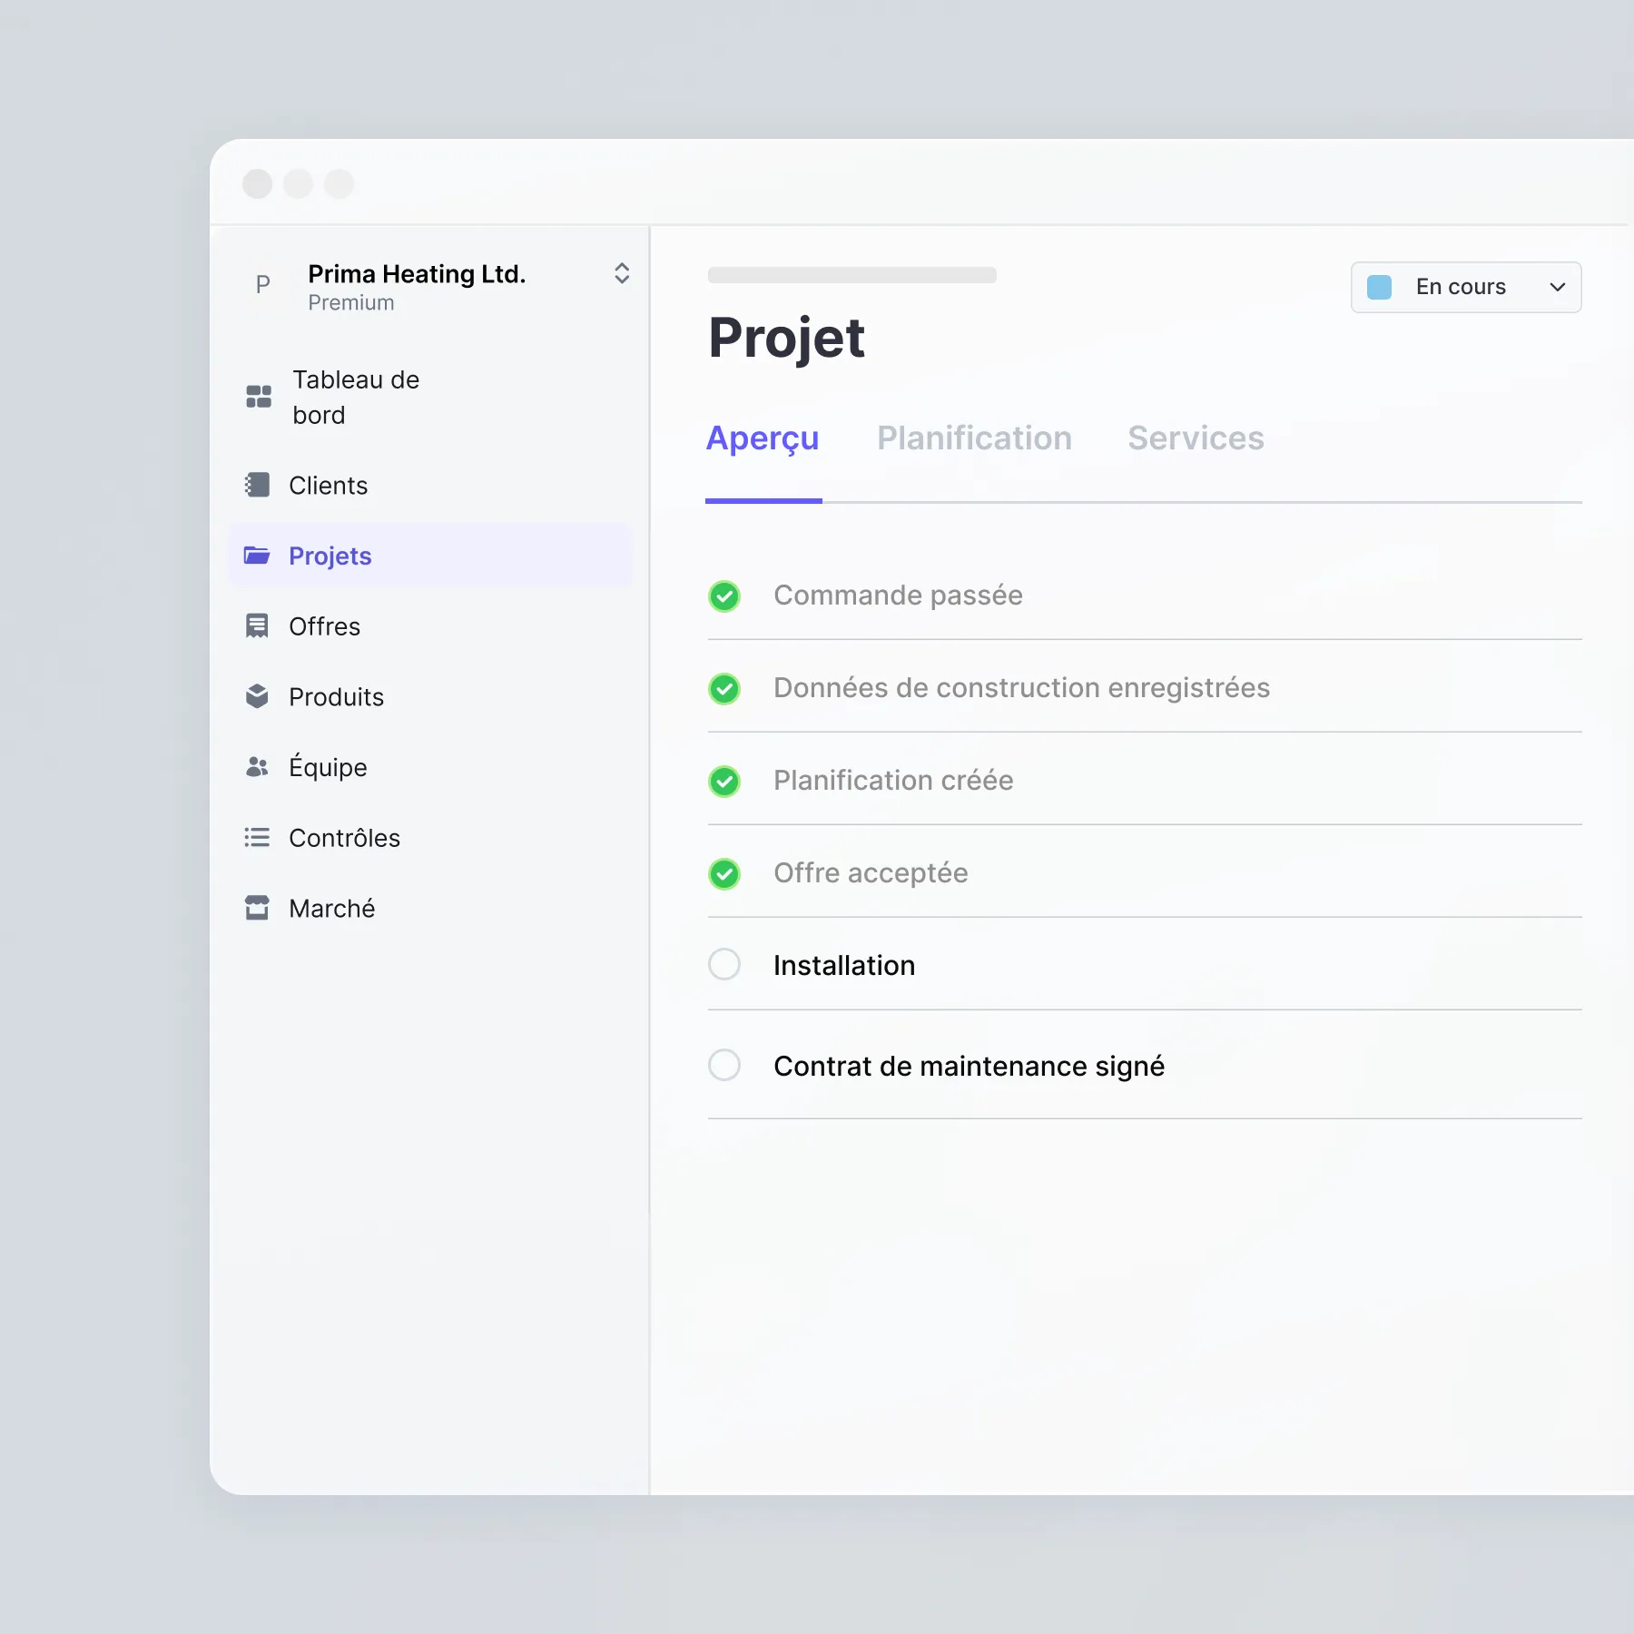Click the Commande passée label
Image resolution: width=1634 pixels, height=1634 pixels.
tap(898, 595)
